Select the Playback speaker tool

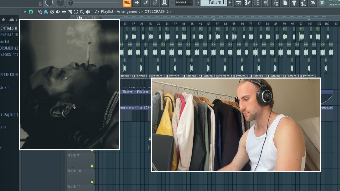88,12
